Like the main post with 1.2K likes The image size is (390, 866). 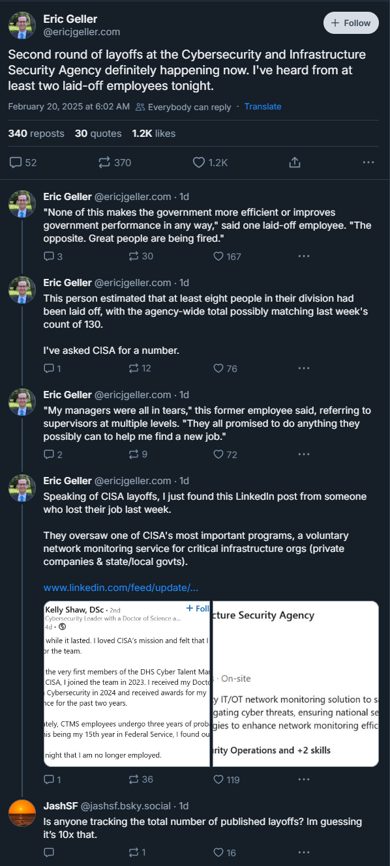[x=210, y=162]
